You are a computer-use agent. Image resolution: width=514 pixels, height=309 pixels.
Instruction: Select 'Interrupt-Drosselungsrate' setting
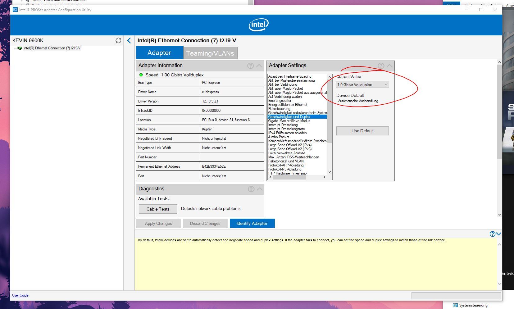pyautogui.click(x=297, y=129)
